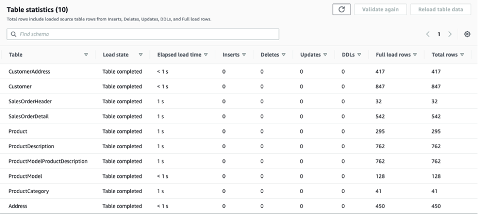The image size is (478, 214).
Task: Click full load rows 128 for ProductModel
Action: point(380,176)
